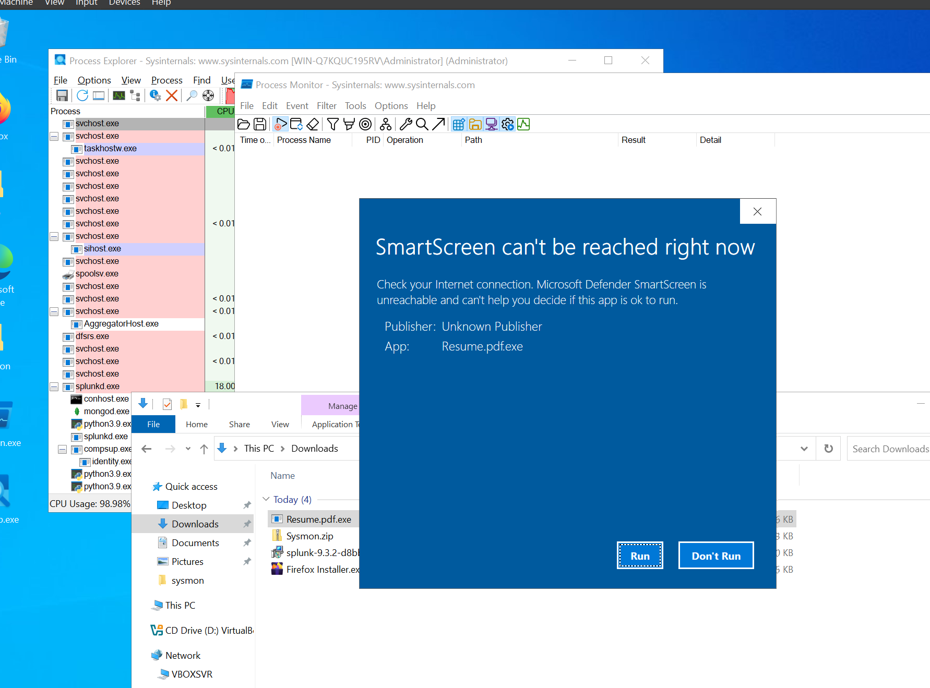The width and height of the screenshot is (930, 688).
Task: Open address bar dropdown in File Explorer
Action: (x=804, y=449)
